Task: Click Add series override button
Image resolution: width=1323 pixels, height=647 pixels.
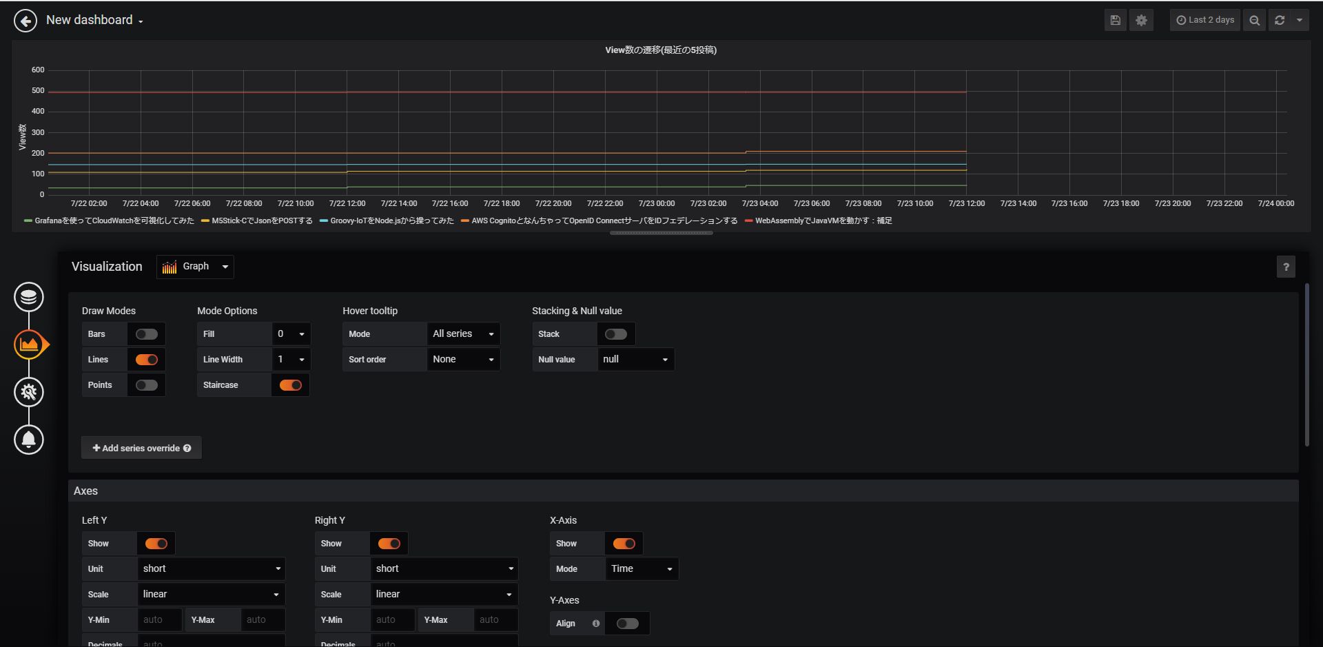Action: click(141, 448)
